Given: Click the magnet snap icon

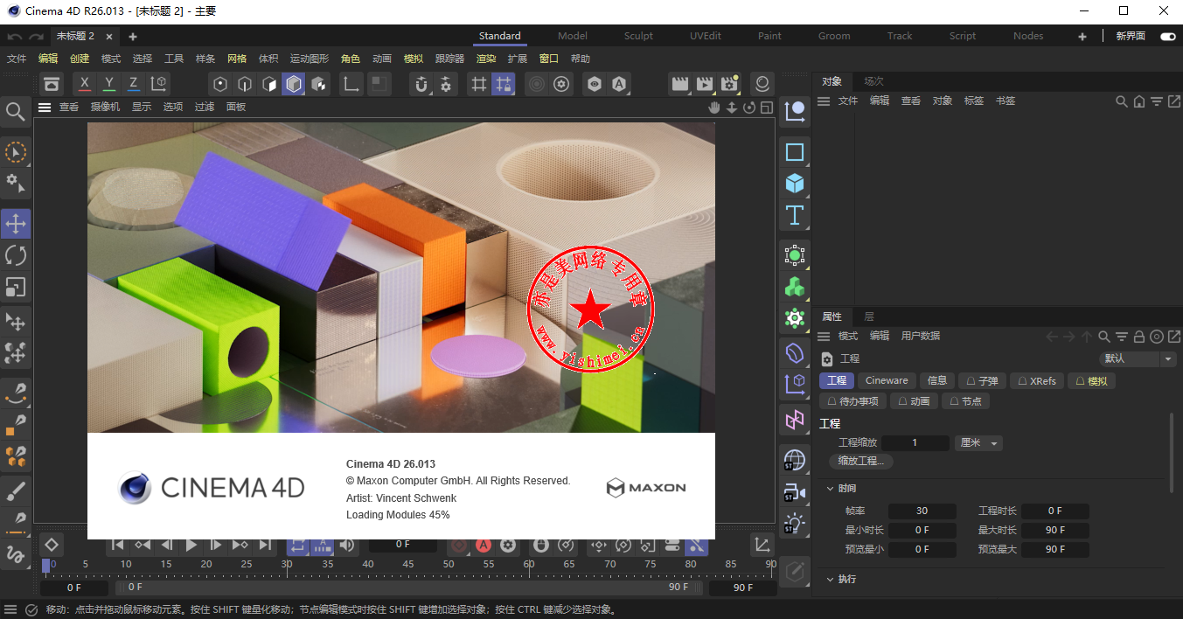Looking at the screenshot, I should coord(422,84).
